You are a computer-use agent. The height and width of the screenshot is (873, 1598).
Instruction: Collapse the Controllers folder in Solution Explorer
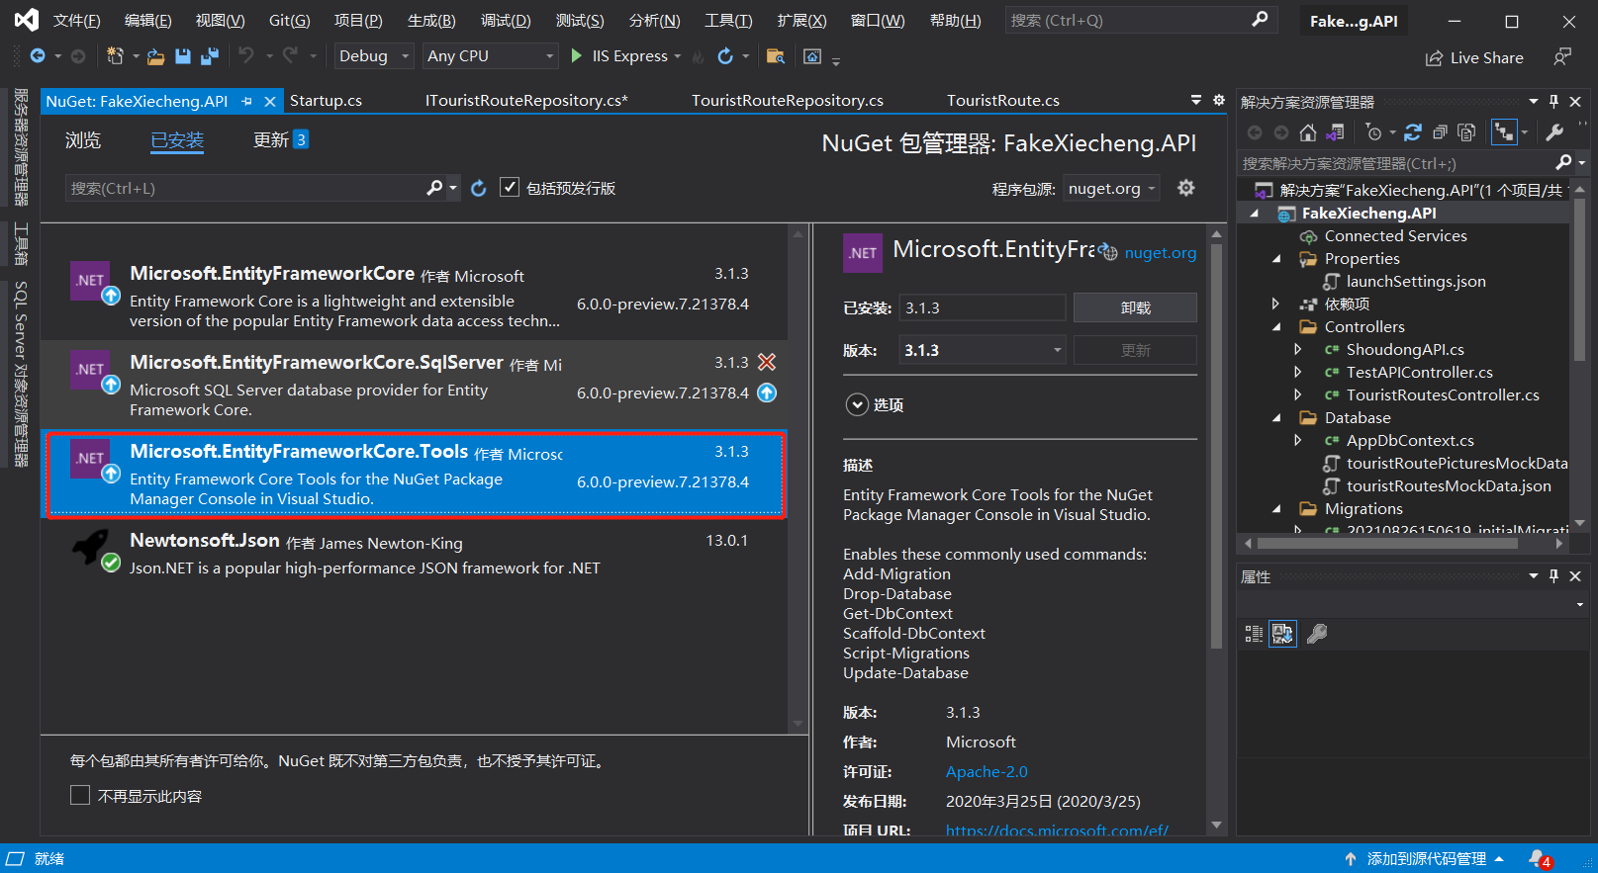(x=1276, y=327)
